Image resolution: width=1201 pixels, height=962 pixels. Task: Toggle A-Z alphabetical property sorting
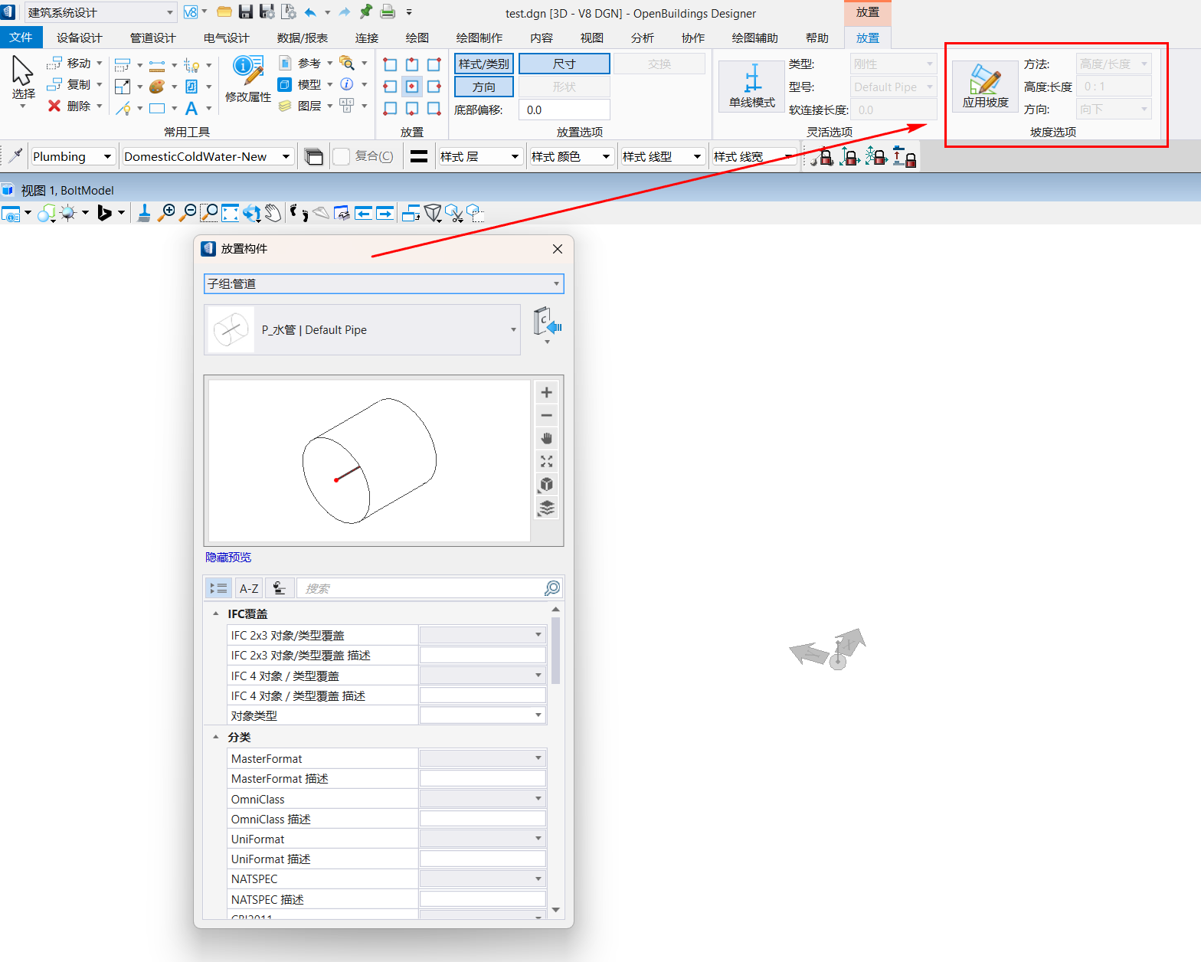point(249,588)
